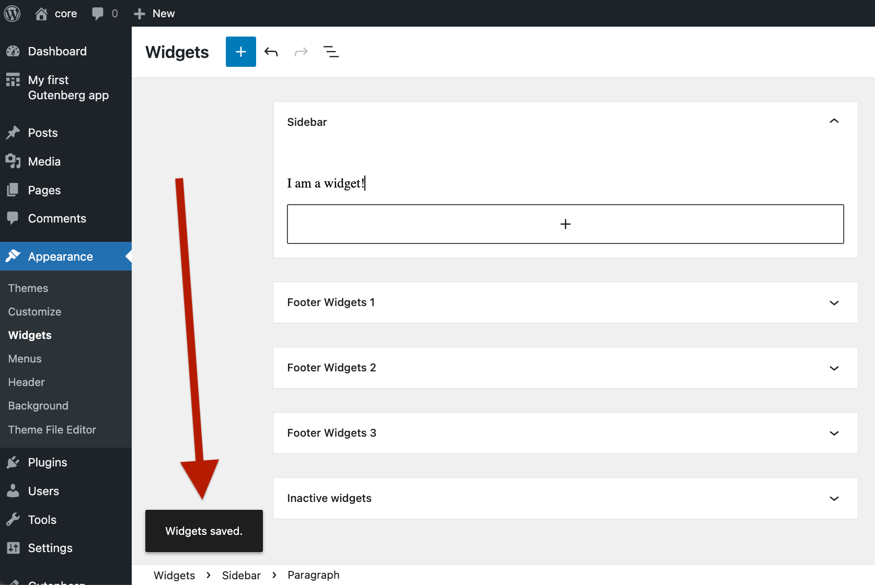Collapse the Sidebar widget area
The width and height of the screenshot is (875, 585).
834,121
